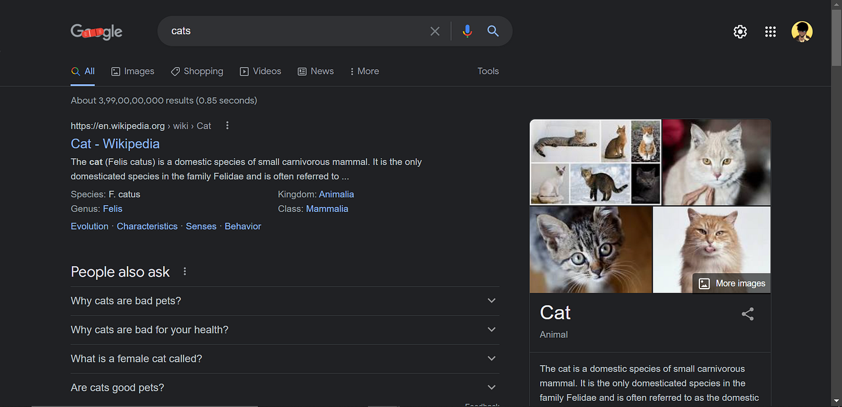This screenshot has width=842, height=407.
Task: Open the kitten photo thumbnail in the panel
Action: pyautogui.click(x=591, y=249)
